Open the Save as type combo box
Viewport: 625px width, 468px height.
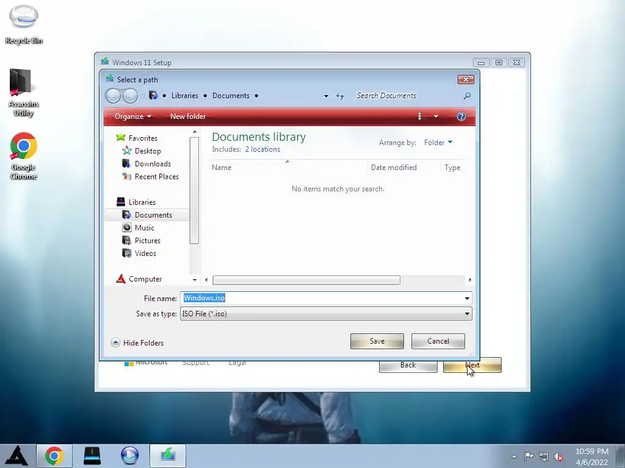pos(326,314)
